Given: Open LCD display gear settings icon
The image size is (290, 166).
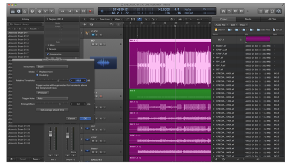Looking at the screenshot, I should point(102,11).
